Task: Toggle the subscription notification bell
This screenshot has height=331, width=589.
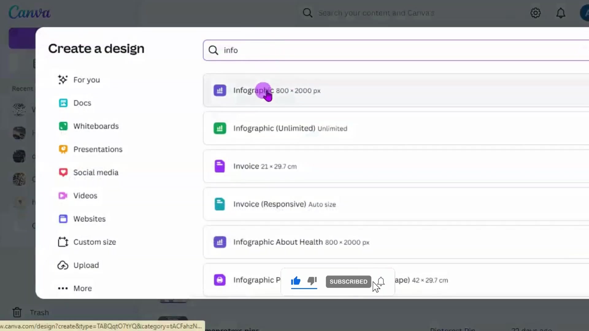Action: click(381, 281)
